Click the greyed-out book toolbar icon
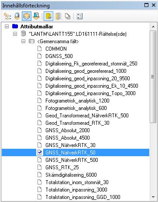Image resolution: width=158 pixels, height=202 pixels. [x=58, y=16]
